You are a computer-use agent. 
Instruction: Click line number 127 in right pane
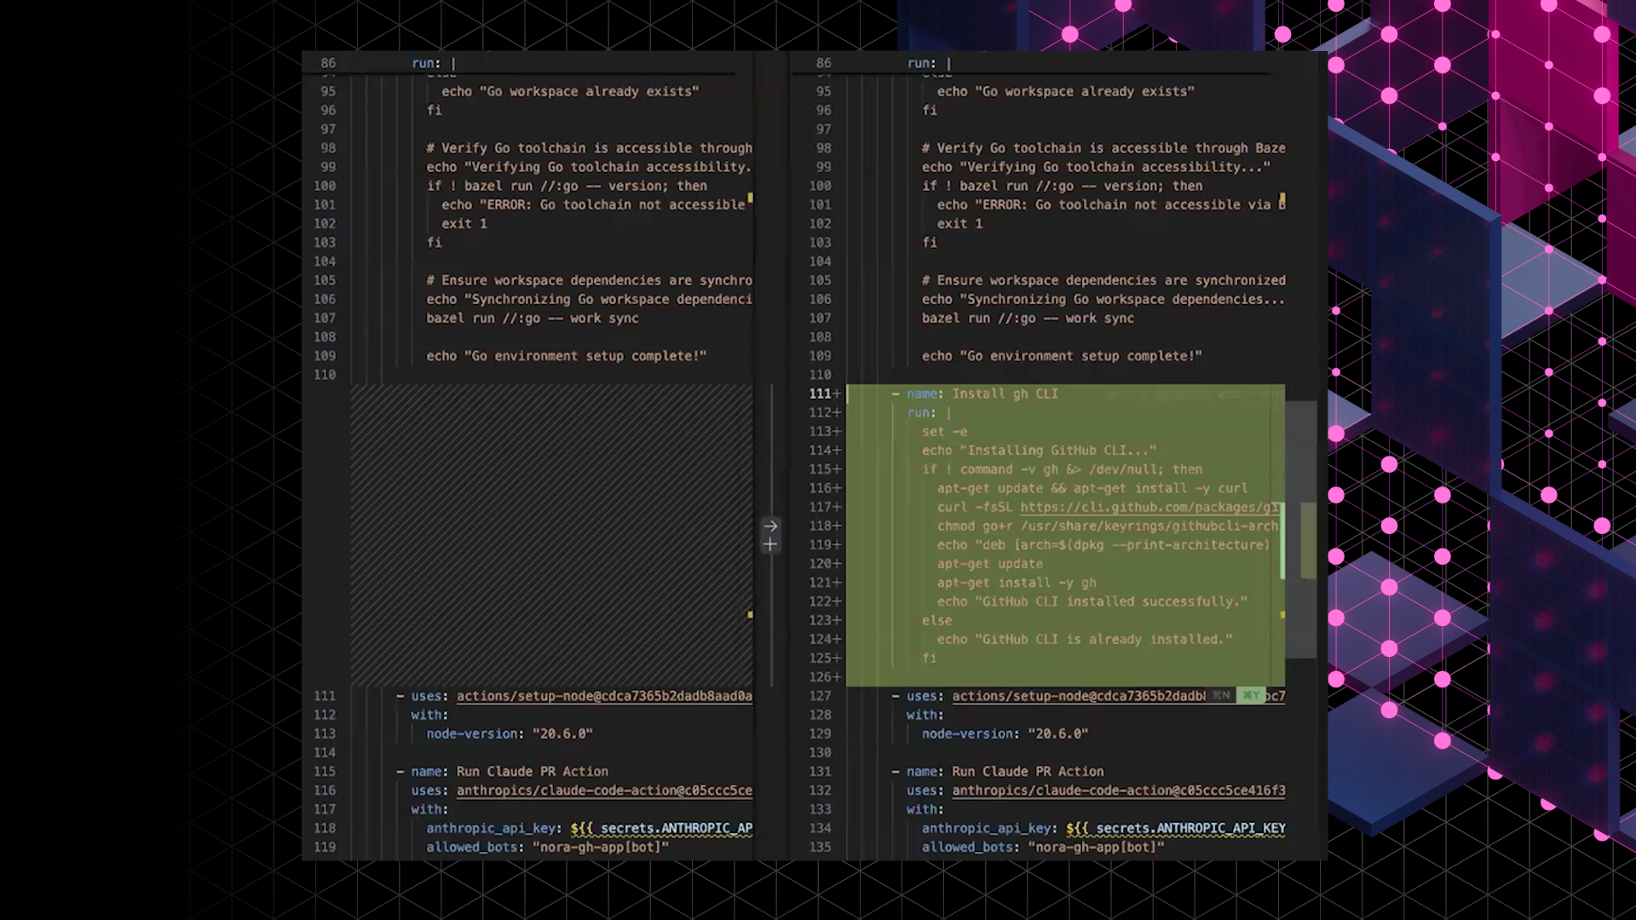[820, 696]
